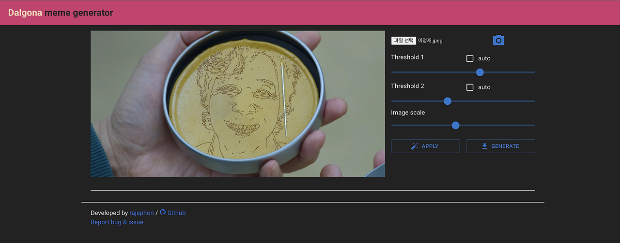
Task: Enable auto checkbox for Threshold 2
Action: tap(470, 87)
